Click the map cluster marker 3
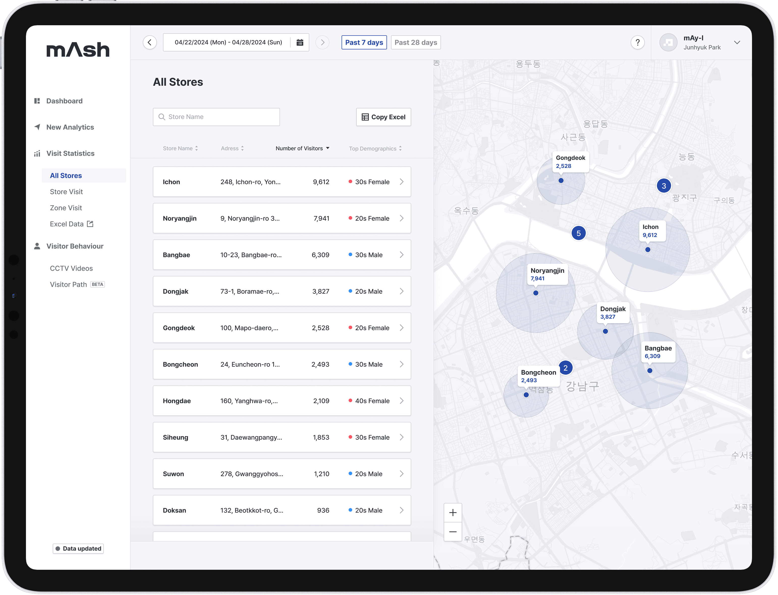Screen dimensions: 778x595 point(664,186)
